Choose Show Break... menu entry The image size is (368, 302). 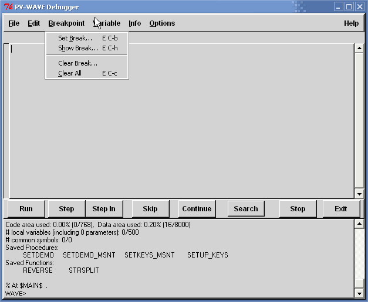(x=87, y=48)
